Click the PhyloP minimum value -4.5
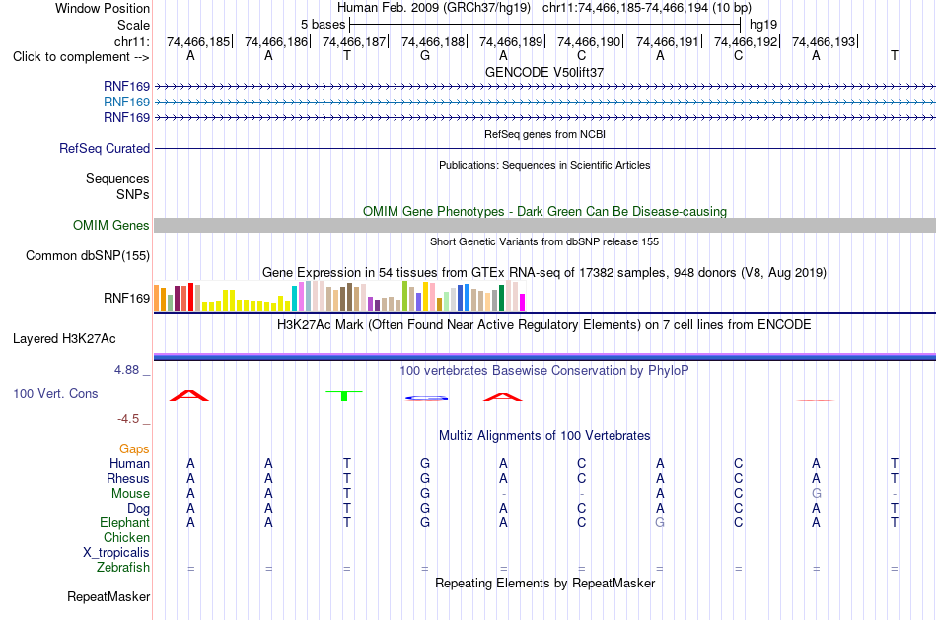This screenshot has height=620, width=937. pyautogui.click(x=128, y=419)
